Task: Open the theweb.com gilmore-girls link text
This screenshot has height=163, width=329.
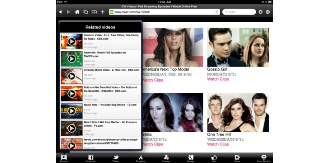Action: pos(111,141)
